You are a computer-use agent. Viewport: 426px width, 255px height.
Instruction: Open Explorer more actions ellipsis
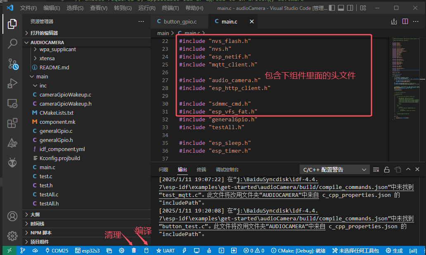coord(141,21)
